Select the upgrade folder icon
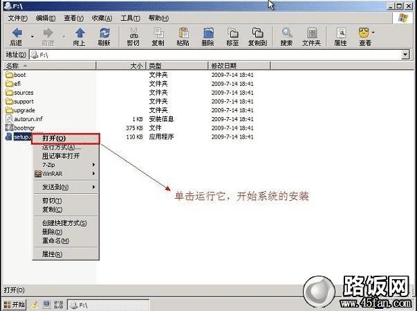 click(x=9, y=110)
